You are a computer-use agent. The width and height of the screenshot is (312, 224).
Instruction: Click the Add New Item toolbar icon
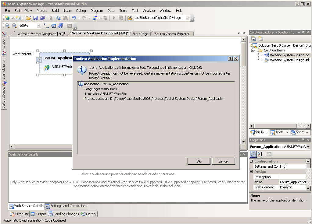point(18,18)
